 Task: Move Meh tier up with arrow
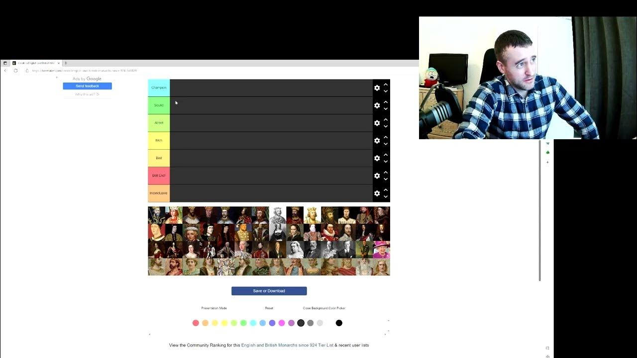pos(386,137)
